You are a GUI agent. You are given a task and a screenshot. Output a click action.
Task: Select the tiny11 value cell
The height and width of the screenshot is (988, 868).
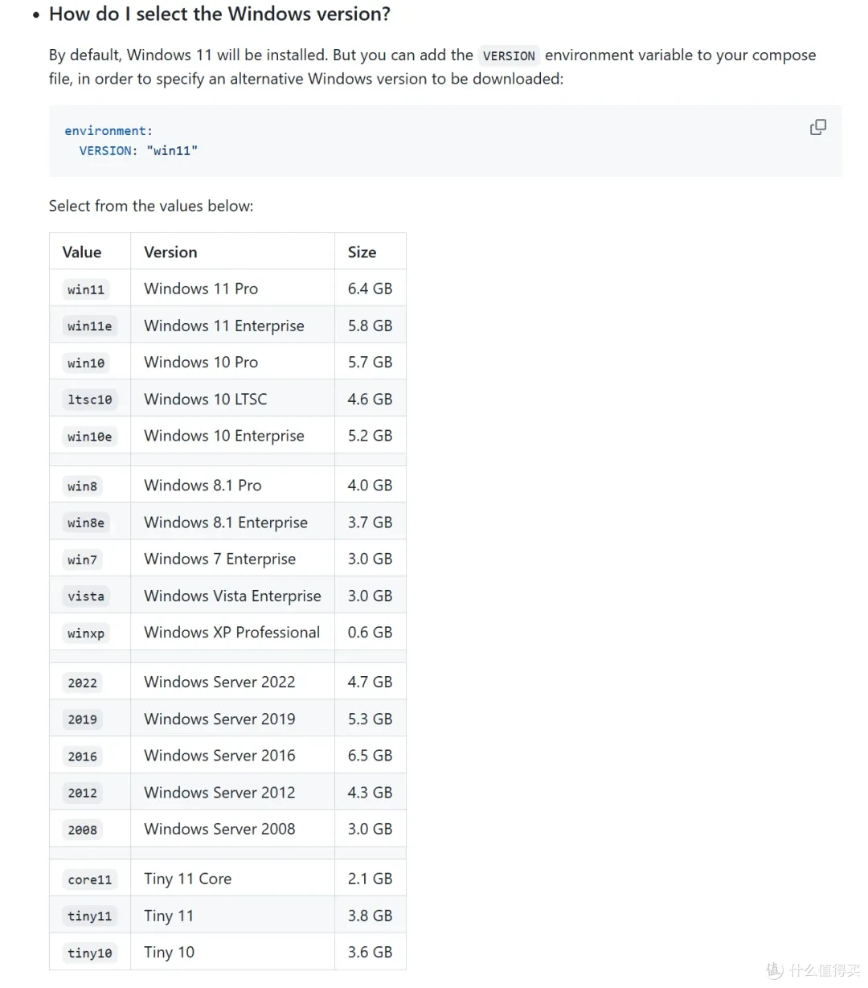tap(90, 916)
